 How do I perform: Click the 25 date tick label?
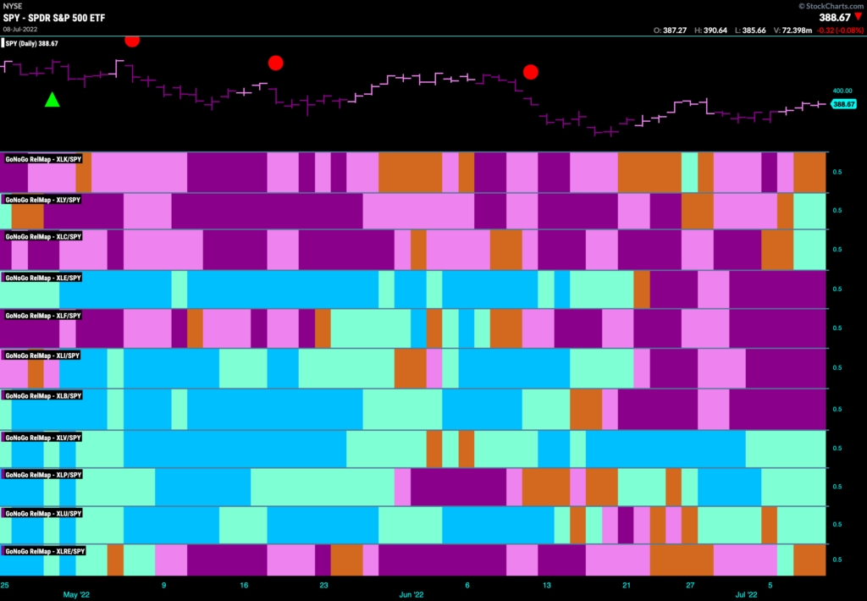pyautogui.click(x=4, y=585)
